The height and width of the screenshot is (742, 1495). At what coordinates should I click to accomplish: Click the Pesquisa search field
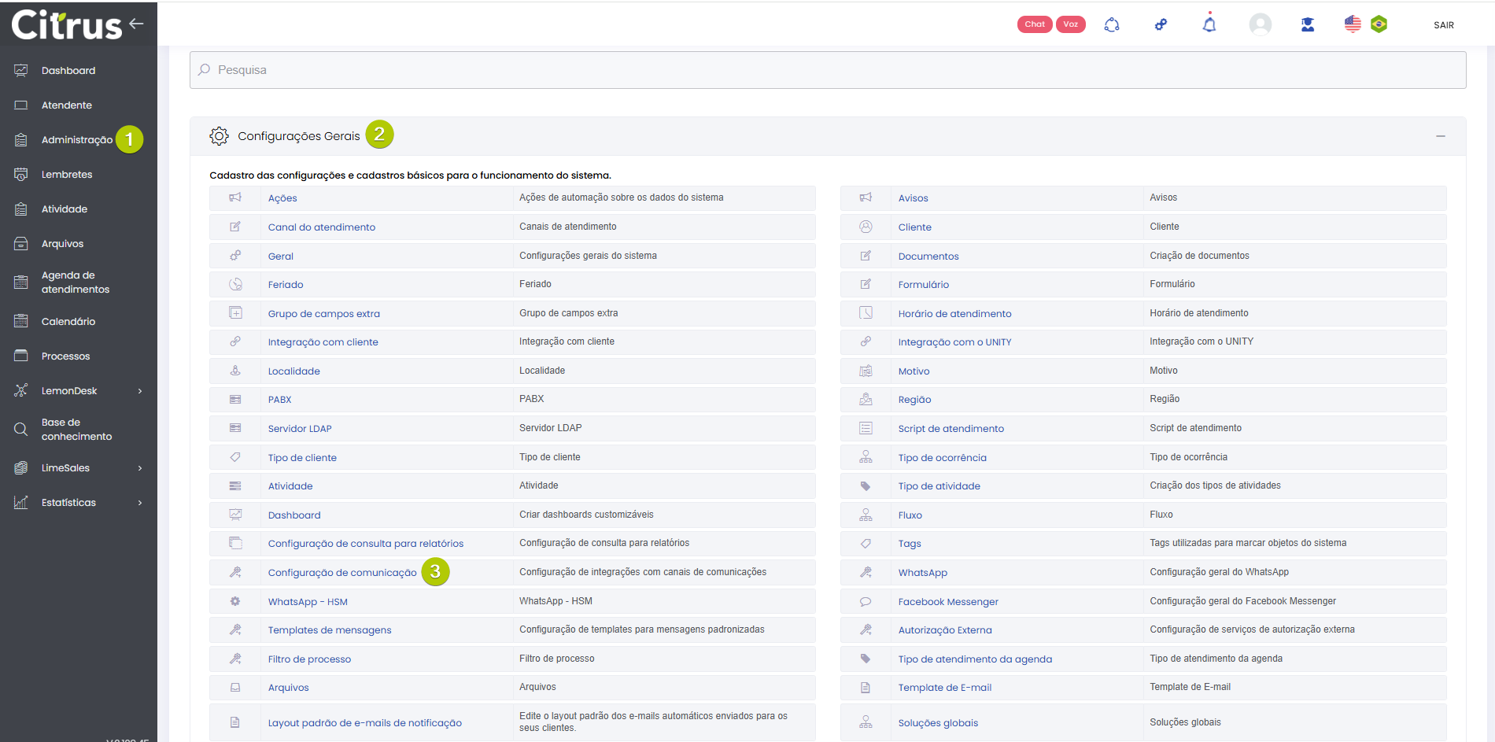click(x=826, y=70)
